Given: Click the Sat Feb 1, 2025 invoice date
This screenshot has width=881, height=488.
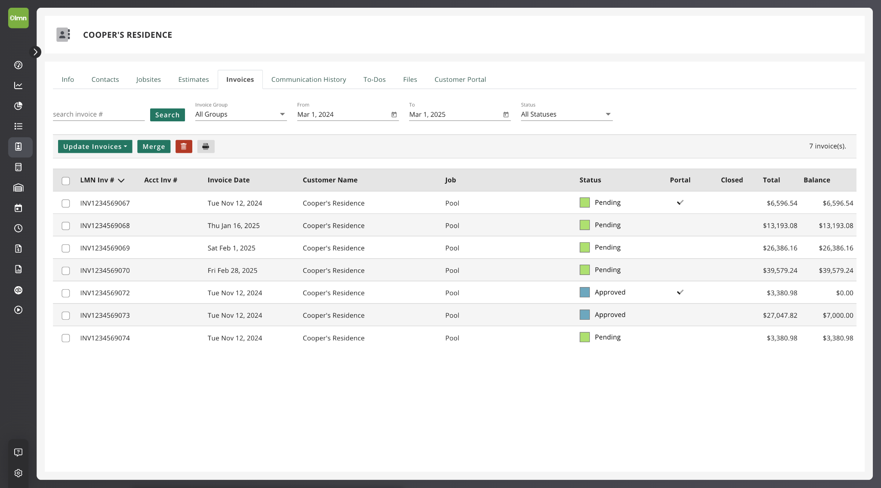Looking at the screenshot, I should tap(231, 248).
